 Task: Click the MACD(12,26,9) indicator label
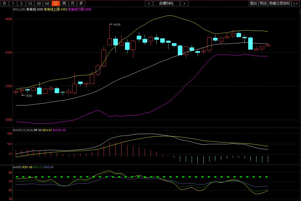point(23,130)
